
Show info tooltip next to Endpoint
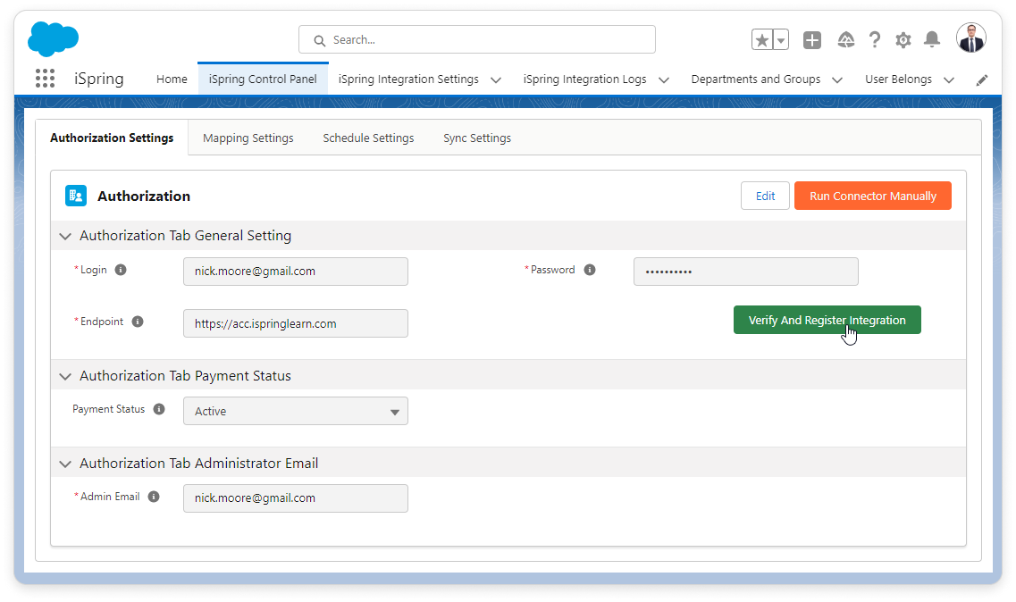(138, 322)
